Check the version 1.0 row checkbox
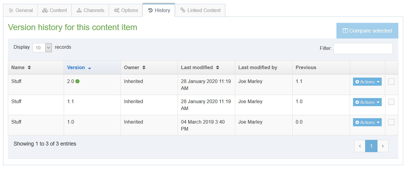 tap(391, 122)
